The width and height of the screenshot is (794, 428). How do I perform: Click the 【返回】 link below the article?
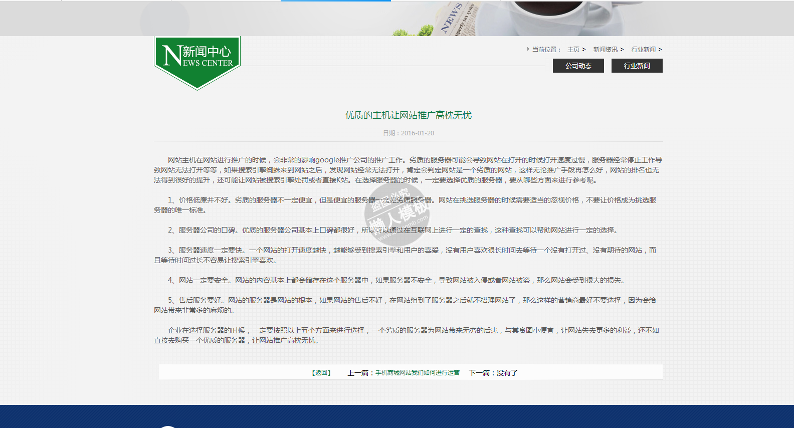321,373
